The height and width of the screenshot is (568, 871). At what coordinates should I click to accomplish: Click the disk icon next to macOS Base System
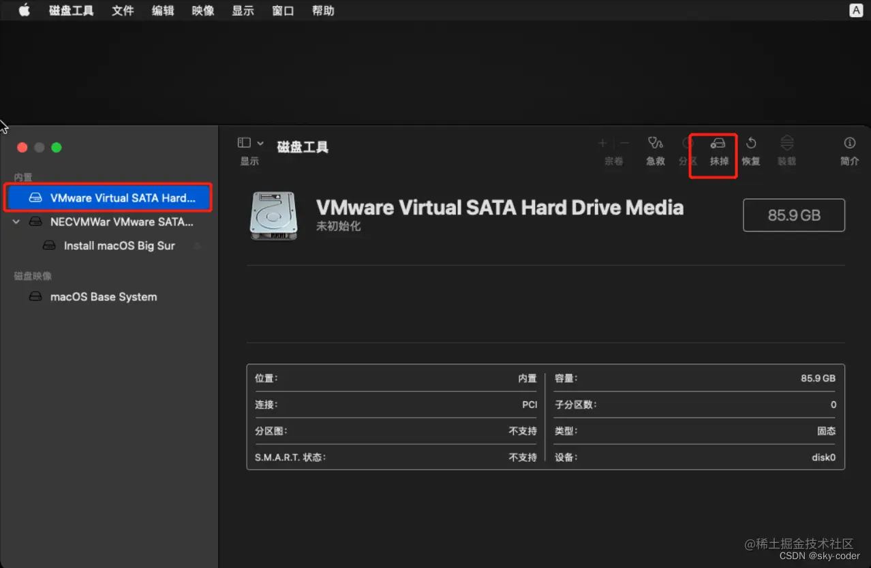point(35,297)
